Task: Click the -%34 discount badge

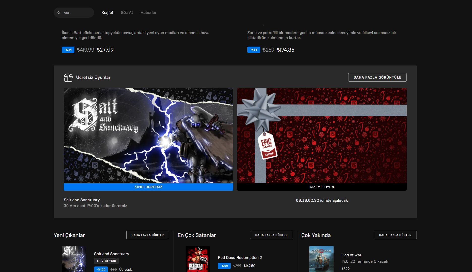Action: 68,50
